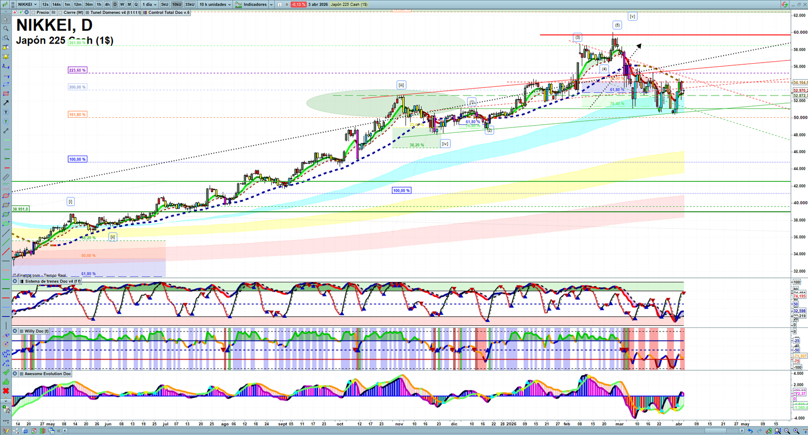Set history to 5kU units

coord(165,5)
